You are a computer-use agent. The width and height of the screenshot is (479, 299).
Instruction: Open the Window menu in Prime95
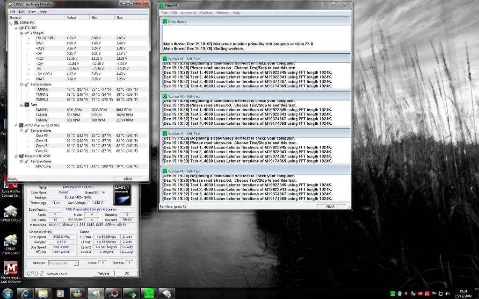tap(222, 13)
